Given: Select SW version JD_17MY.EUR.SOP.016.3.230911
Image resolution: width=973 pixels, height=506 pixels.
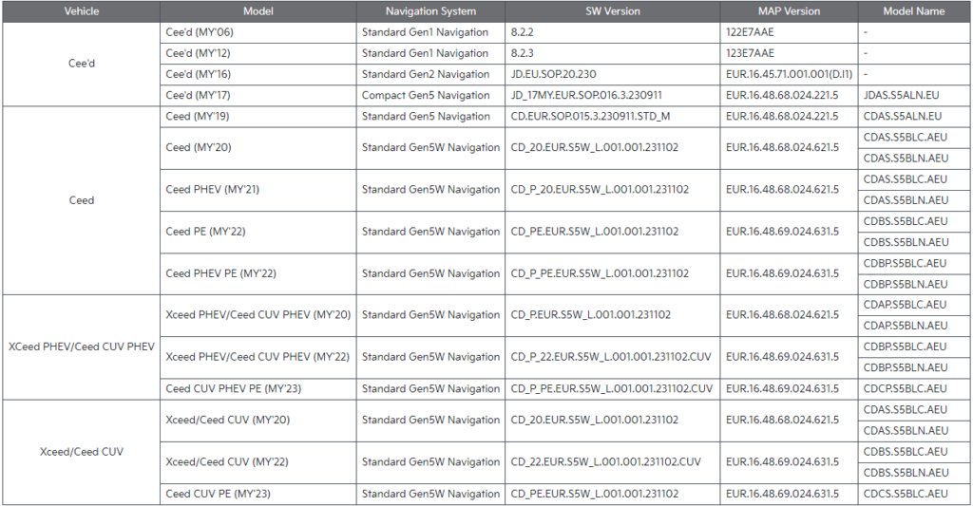Looking at the screenshot, I should tap(613, 96).
